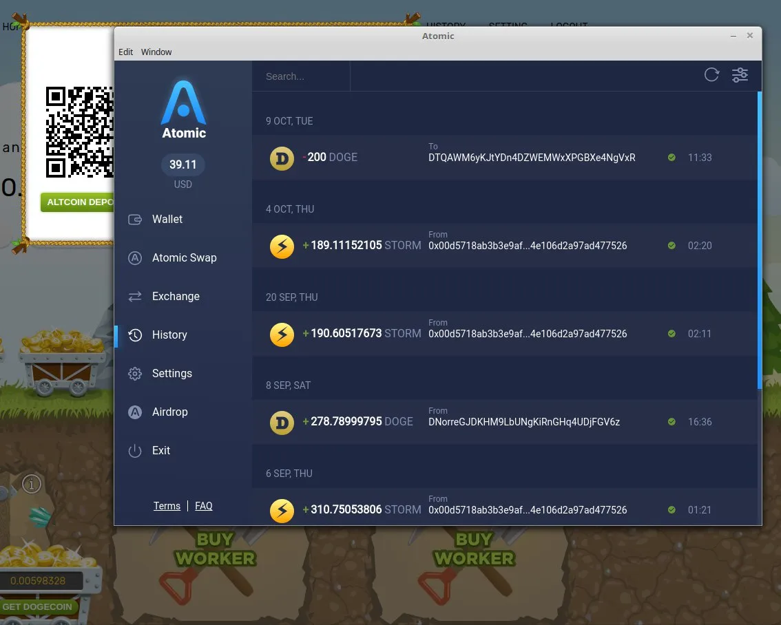Click the +189.11152105 STORM amount

pos(362,245)
